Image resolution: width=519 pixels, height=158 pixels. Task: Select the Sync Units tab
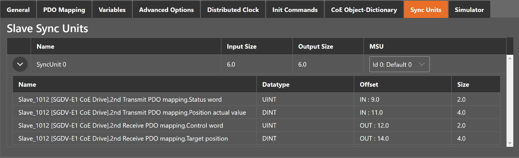[426, 10]
